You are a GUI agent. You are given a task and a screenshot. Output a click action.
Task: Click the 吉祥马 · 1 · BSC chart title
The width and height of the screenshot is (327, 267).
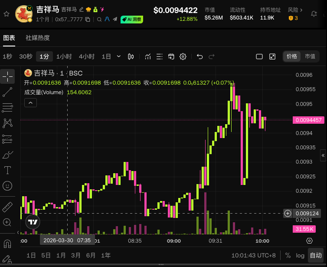click(58, 73)
